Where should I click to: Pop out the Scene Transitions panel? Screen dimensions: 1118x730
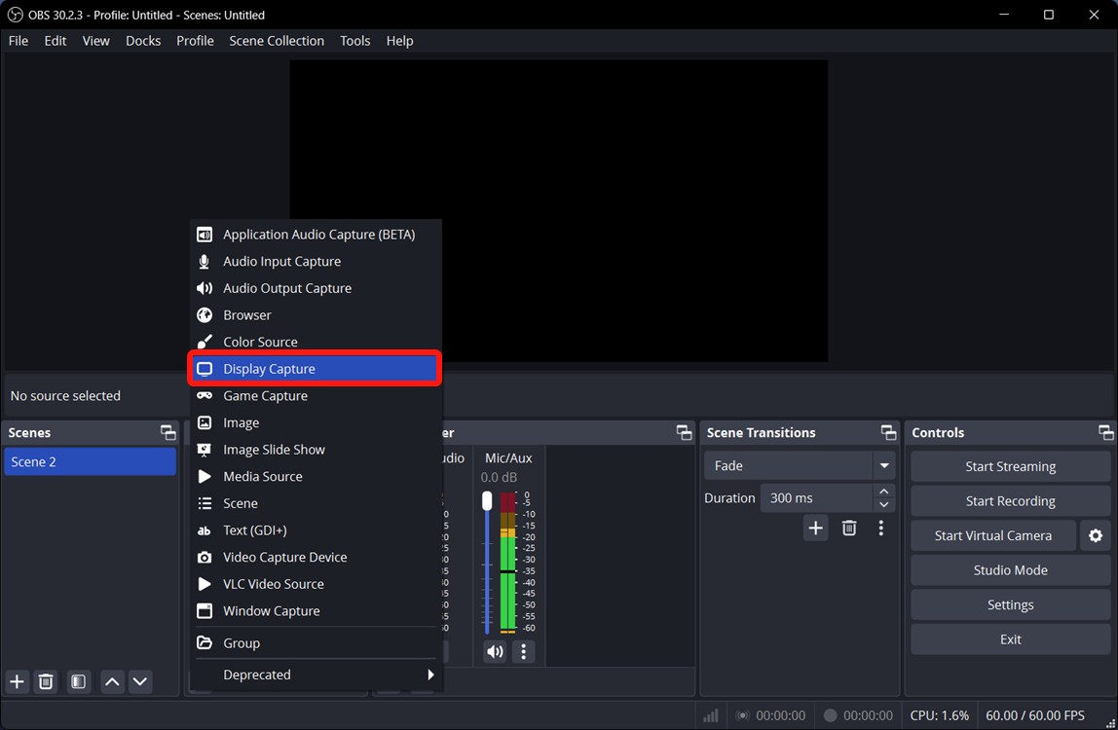pyautogui.click(x=887, y=432)
